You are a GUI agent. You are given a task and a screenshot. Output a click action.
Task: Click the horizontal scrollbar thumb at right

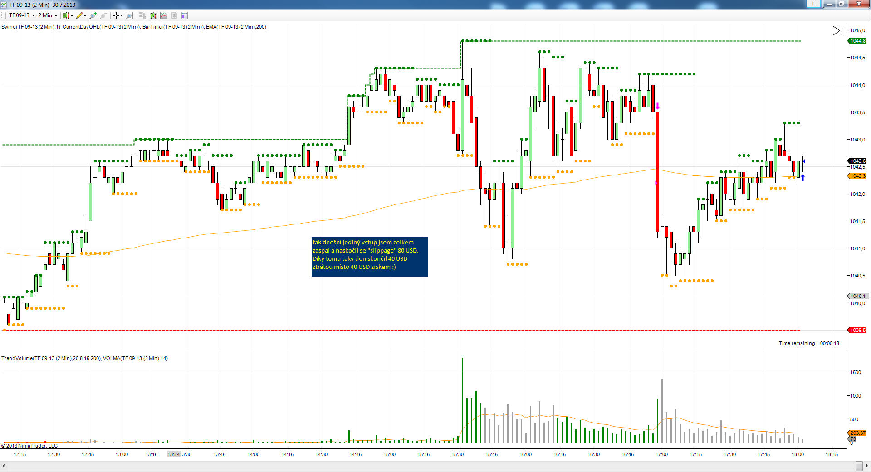click(x=859, y=466)
